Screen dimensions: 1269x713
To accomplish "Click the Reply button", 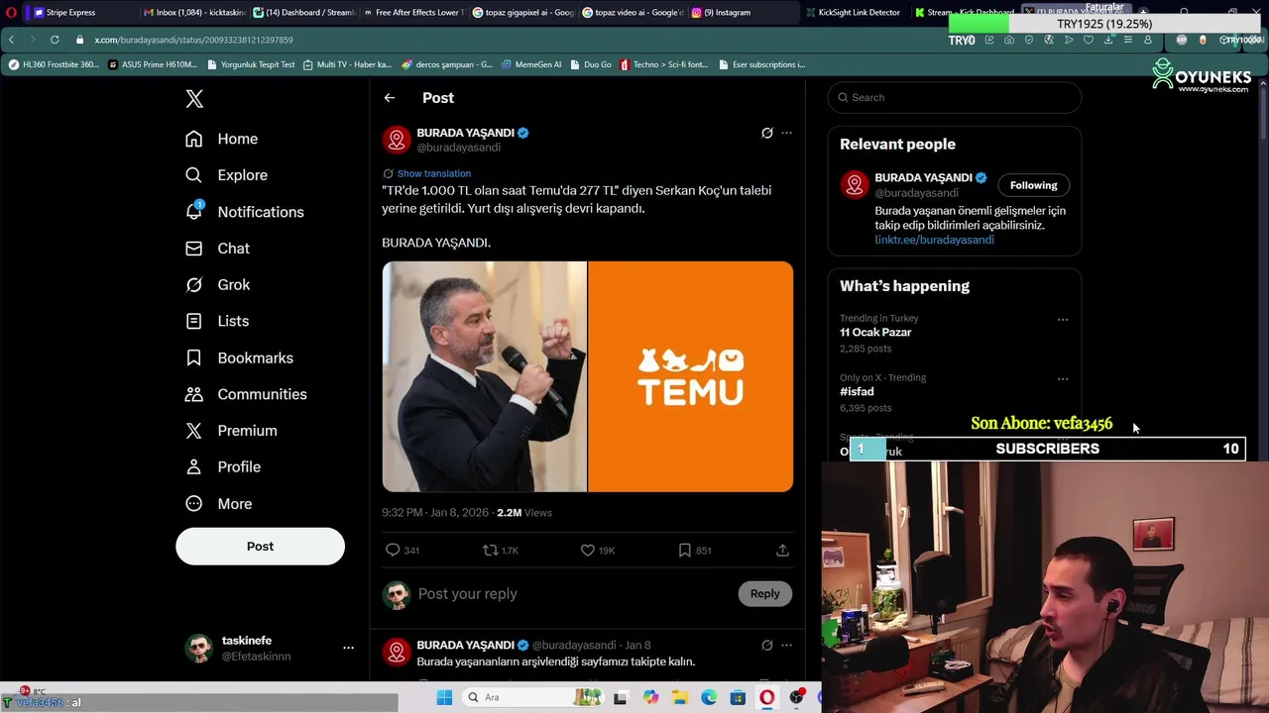I will [764, 594].
